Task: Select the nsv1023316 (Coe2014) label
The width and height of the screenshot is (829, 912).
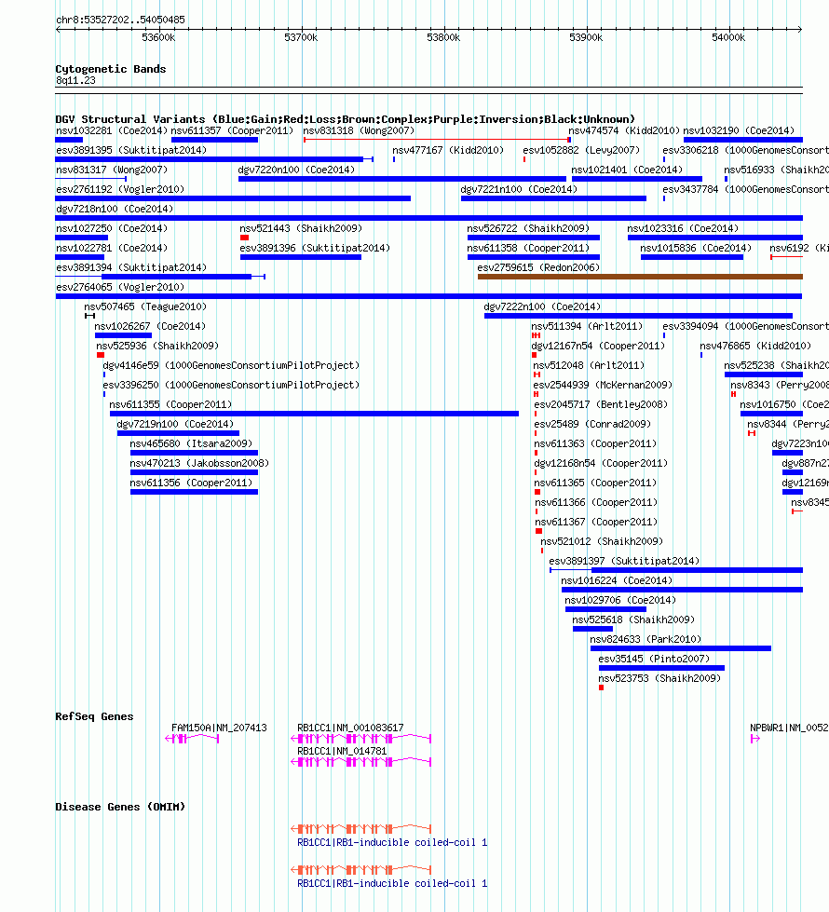Action: pos(683,228)
